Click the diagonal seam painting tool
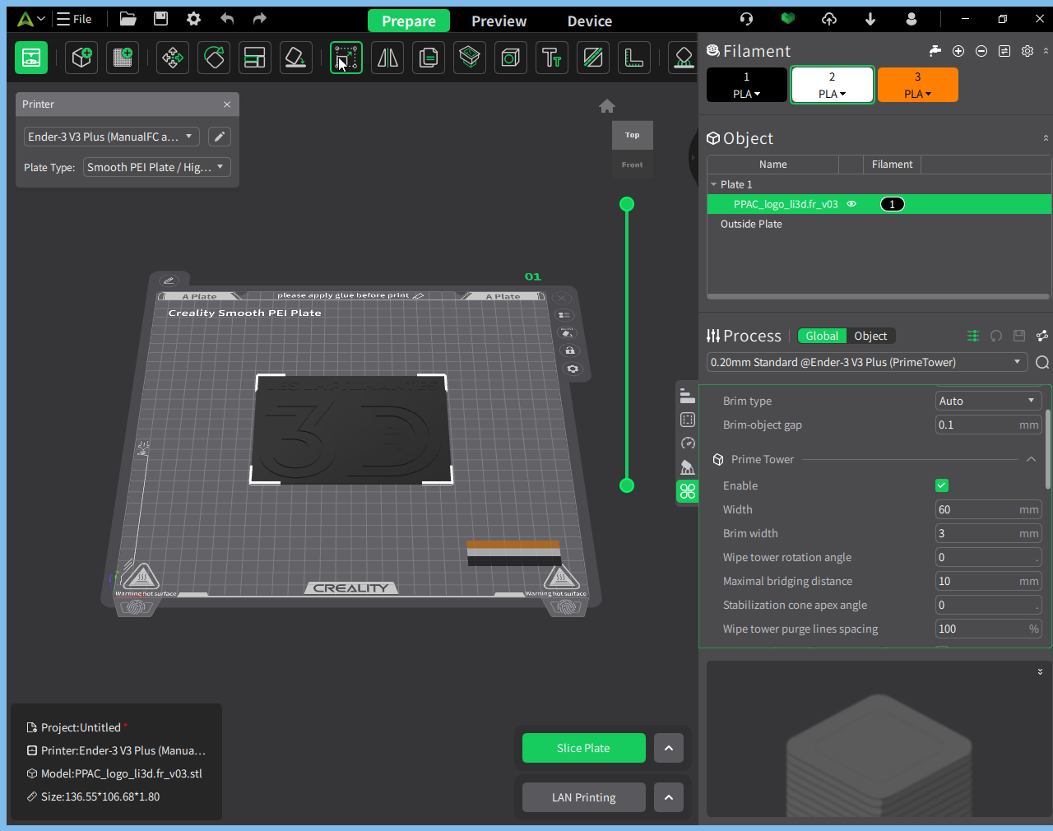This screenshot has height=831, width=1053. click(593, 58)
